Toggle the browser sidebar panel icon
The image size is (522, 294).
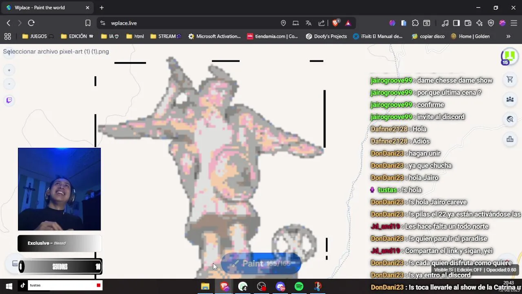(457, 23)
